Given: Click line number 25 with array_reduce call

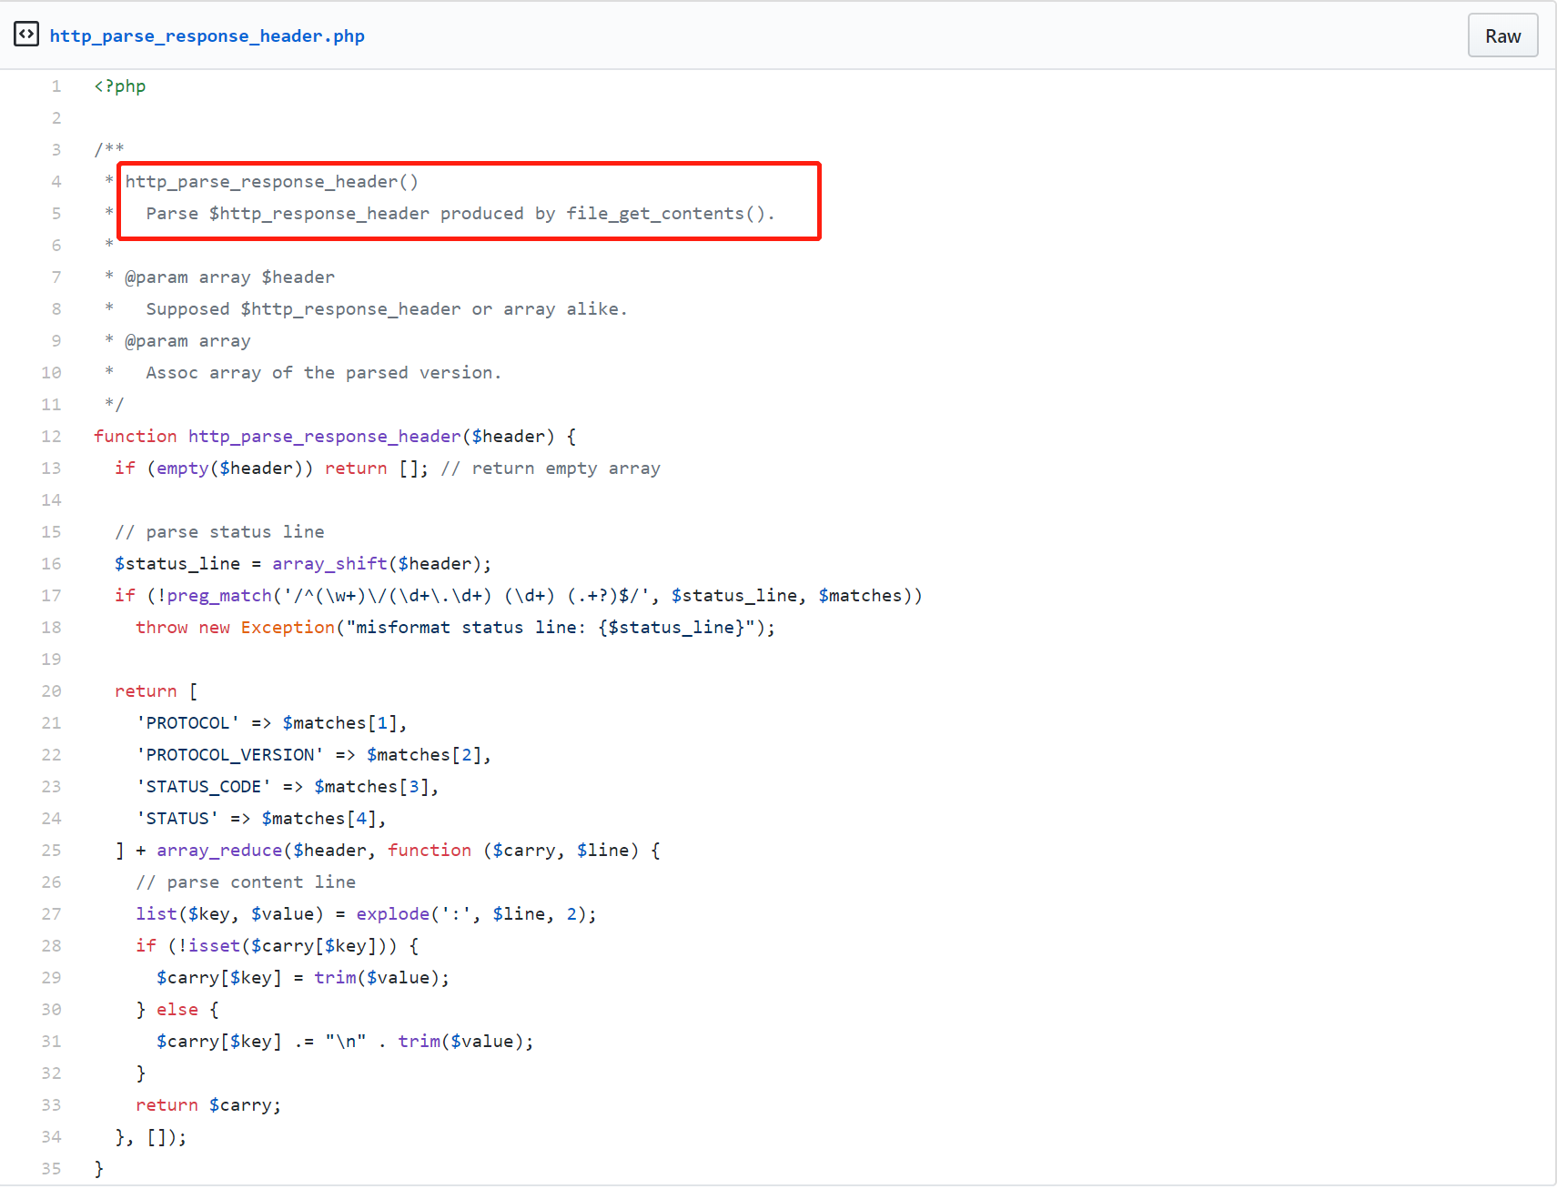Looking at the screenshot, I should (51, 850).
